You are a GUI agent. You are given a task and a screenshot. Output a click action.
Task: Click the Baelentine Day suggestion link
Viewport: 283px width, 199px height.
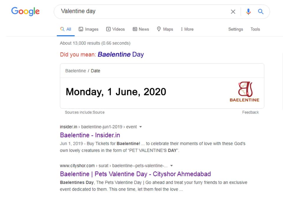point(121,54)
